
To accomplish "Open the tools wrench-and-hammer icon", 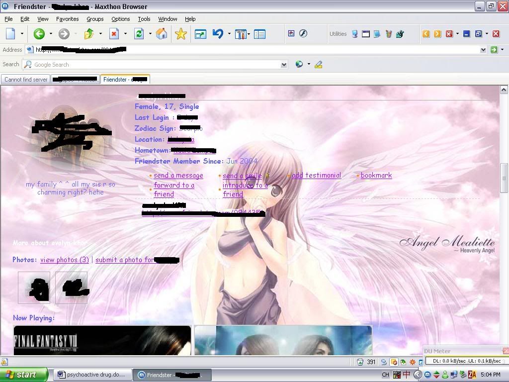I will tap(240, 34).
